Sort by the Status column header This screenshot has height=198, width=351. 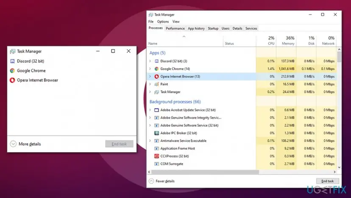(240, 41)
